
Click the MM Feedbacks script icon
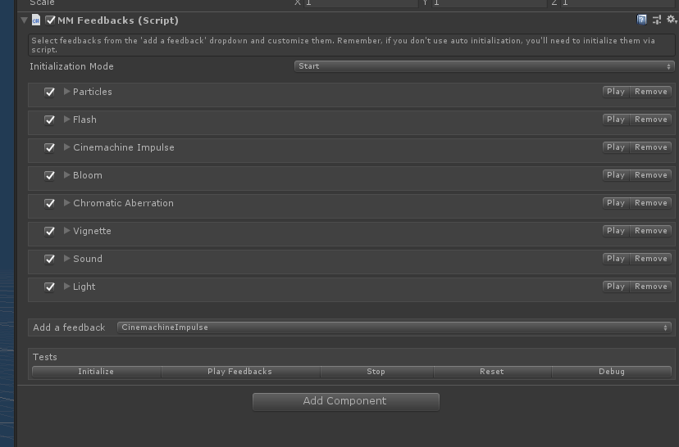coord(36,20)
